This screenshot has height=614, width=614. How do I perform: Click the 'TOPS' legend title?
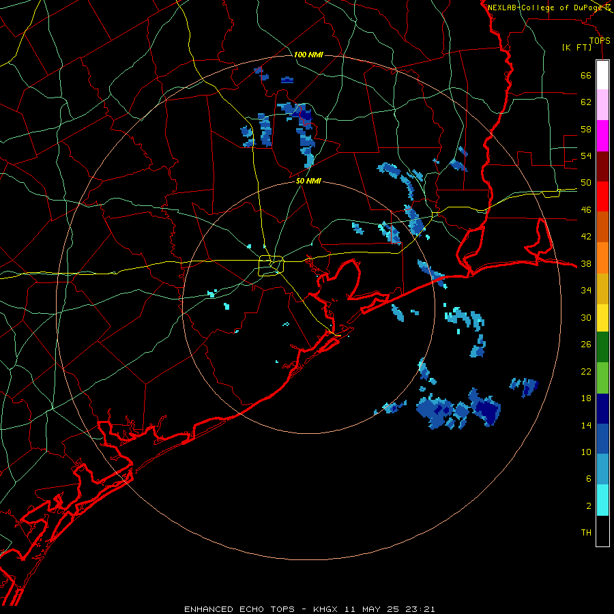[x=600, y=41]
